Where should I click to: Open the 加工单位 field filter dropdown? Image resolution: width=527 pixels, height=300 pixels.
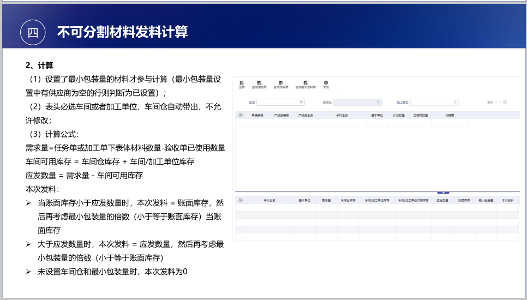pyautogui.click(x=455, y=102)
